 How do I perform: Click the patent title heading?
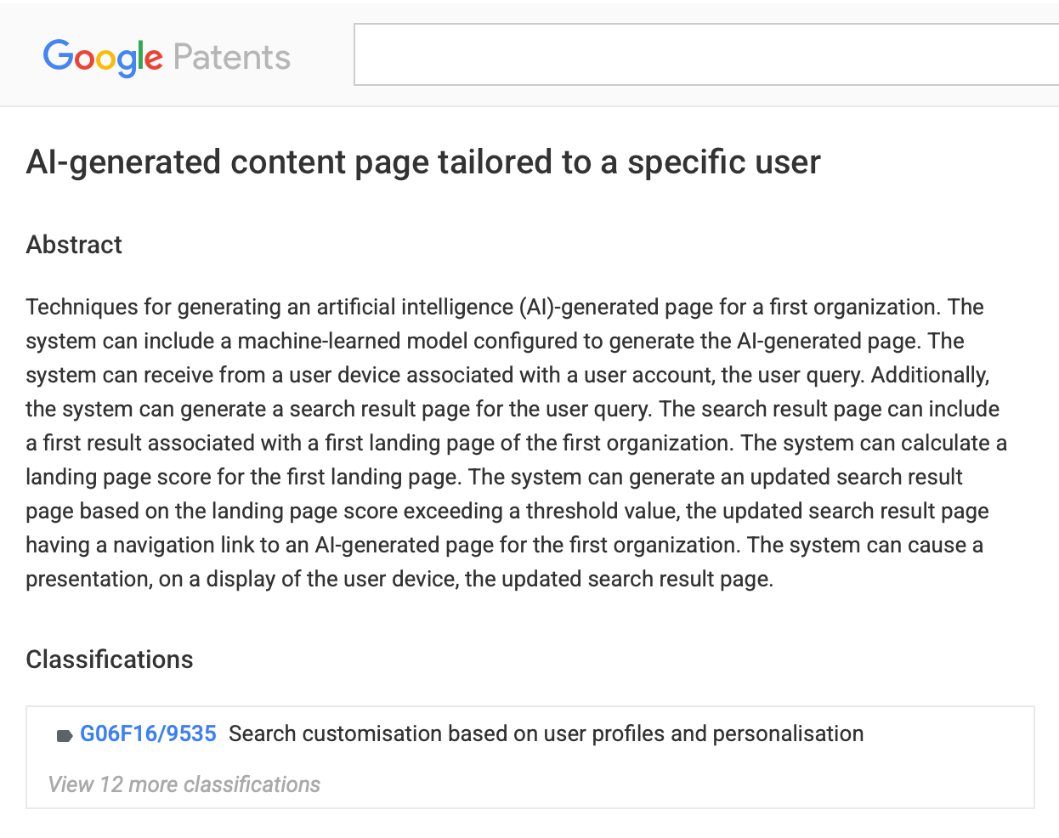[423, 161]
